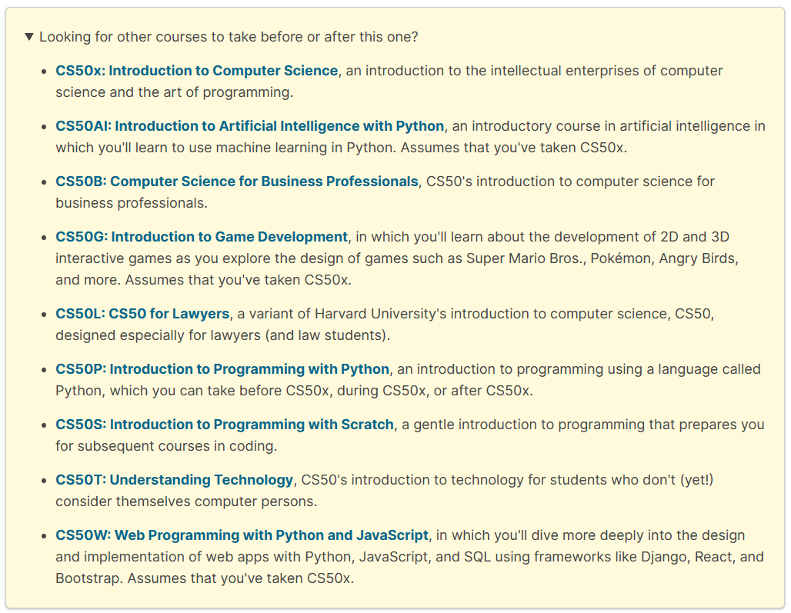The width and height of the screenshot is (791, 613).
Task: Open the CS50AI Artificial Intelligence course link
Action: pyautogui.click(x=249, y=125)
